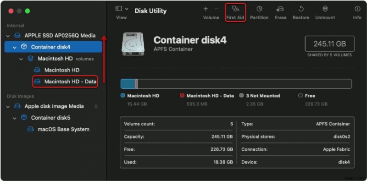Open the Info panel icon
367x181 pixels.
click(x=357, y=9)
